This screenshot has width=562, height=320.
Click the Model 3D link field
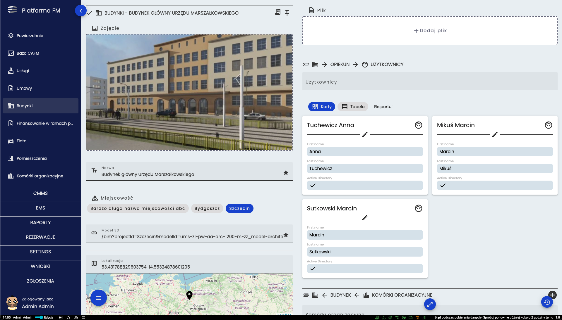[189, 234]
